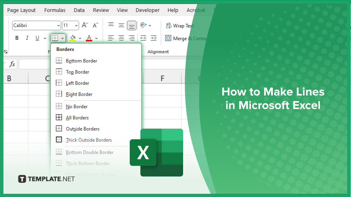Select Center alignment icon

tap(121, 38)
